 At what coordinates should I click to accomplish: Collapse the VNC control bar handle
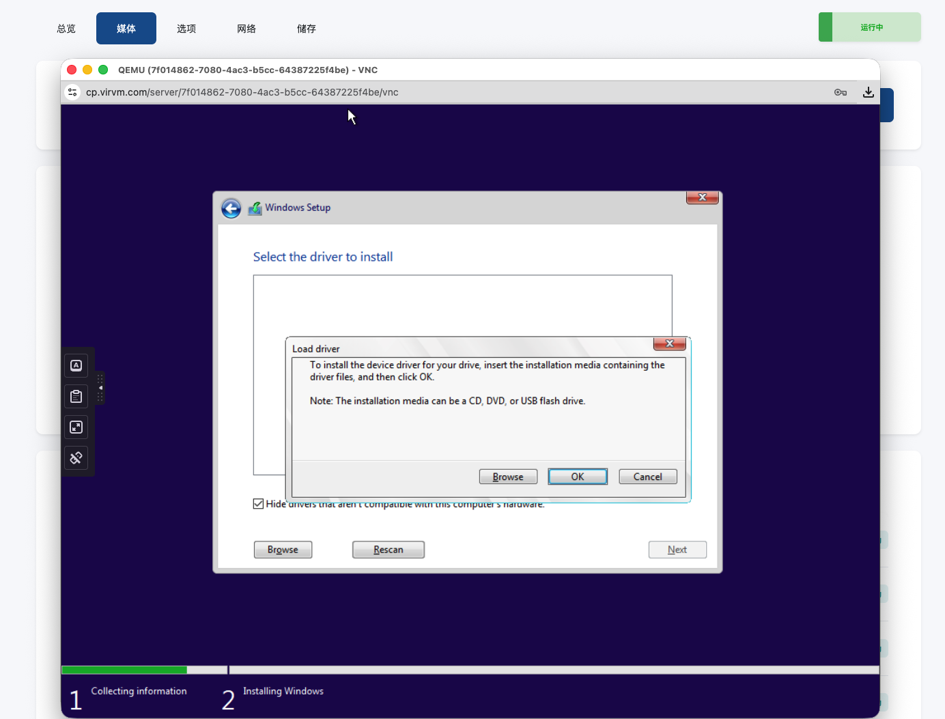point(100,388)
